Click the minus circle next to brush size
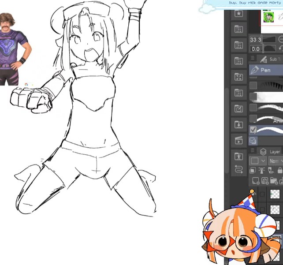Image resolution: width=283 pixels, height=265 pixels. click(x=281, y=39)
